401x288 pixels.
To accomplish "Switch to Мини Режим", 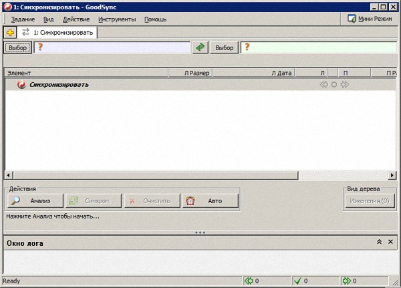I will click(x=370, y=19).
